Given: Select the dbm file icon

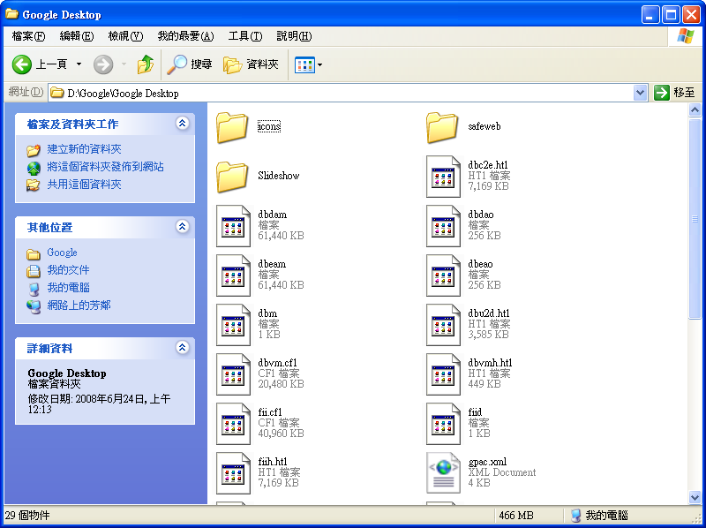Looking at the screenshot, I should (x=233, y=325).
